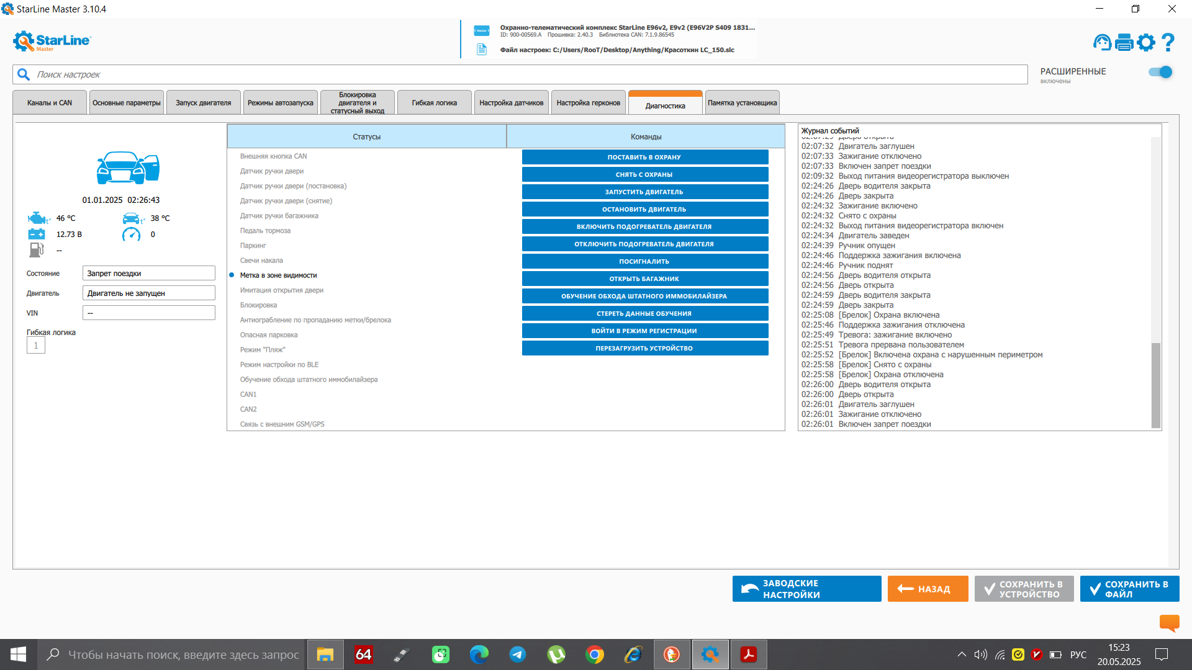Click the event log scrollbar thumb

1155,385
